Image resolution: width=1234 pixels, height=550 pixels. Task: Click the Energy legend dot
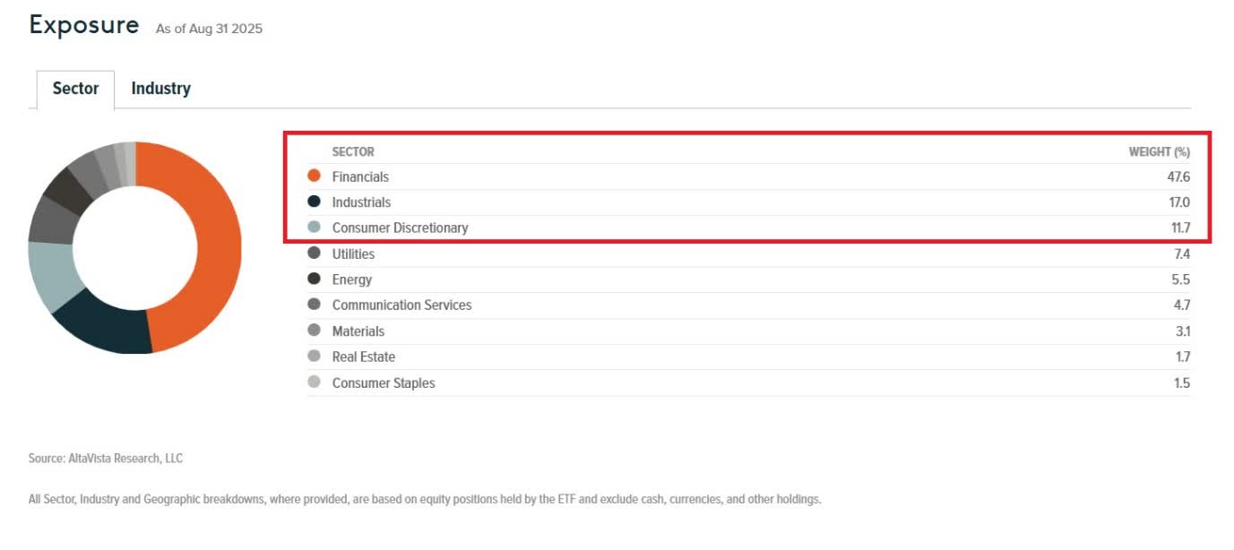coord(314,279)
